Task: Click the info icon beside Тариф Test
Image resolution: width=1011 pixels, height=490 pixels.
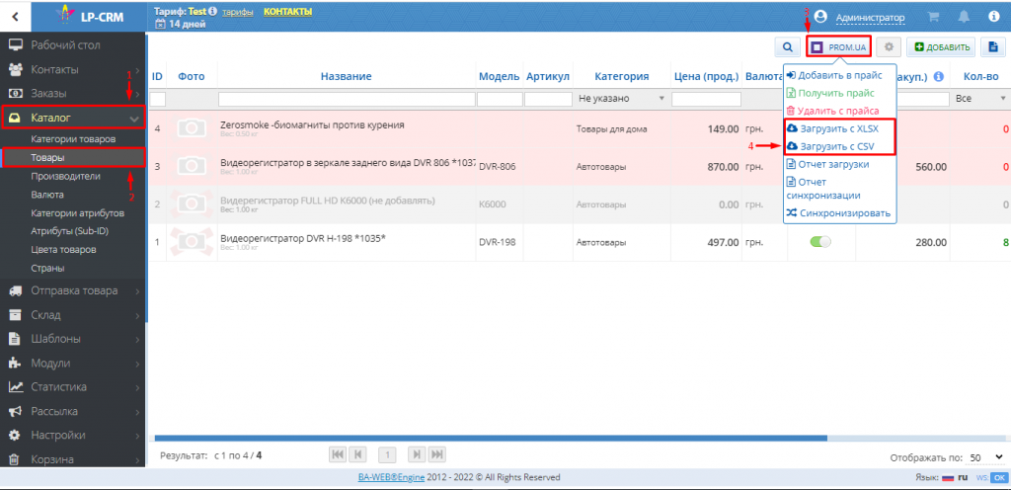Action: [213, 12]
